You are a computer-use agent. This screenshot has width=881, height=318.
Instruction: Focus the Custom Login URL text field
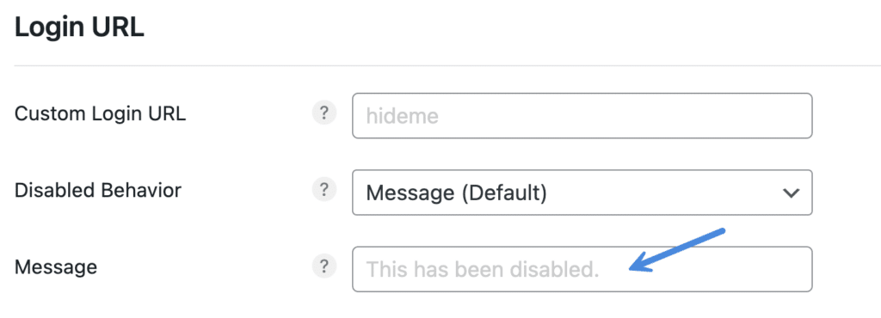[582, 115]
